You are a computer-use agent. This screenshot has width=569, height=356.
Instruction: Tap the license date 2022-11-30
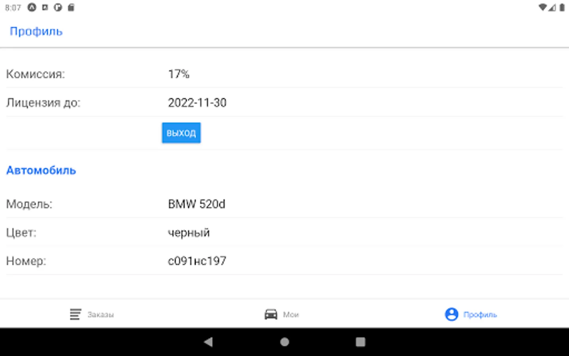tap(197, 103)
